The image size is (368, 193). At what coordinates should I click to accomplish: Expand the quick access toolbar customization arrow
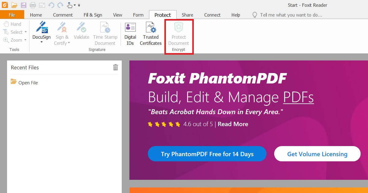79,5
